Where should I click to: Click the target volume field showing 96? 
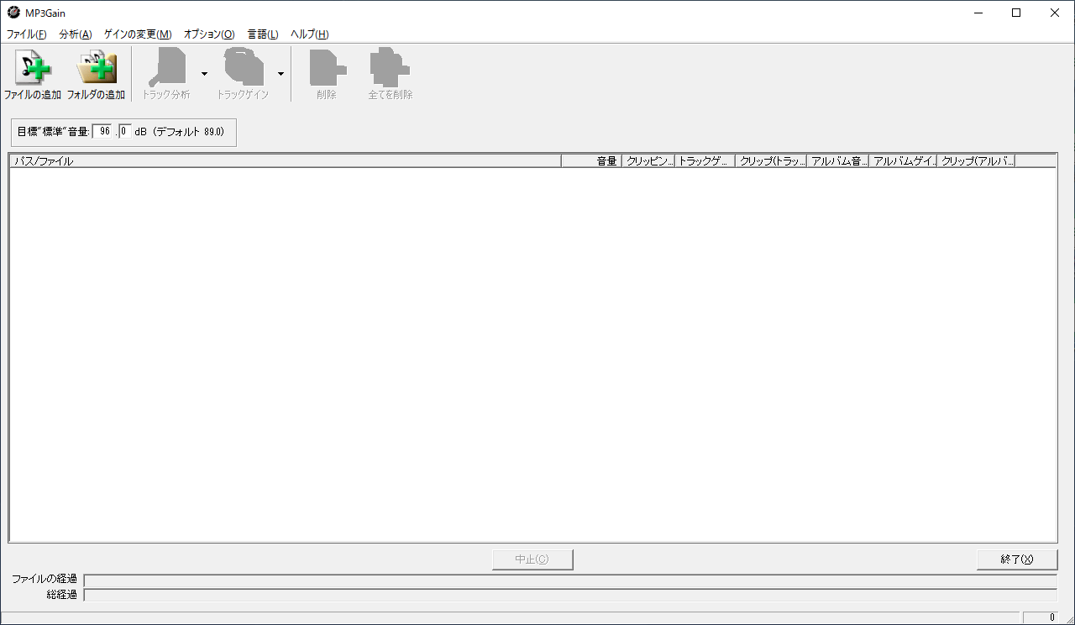[x=102, y=132]
